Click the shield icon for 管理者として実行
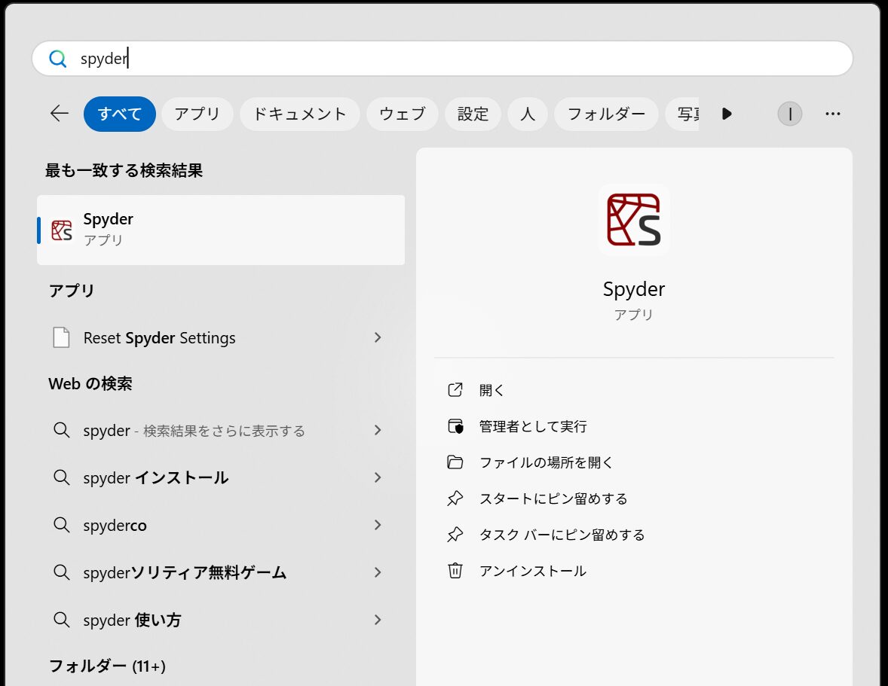The height and width of the screenshot is (686, 888). tap(455, 426)
